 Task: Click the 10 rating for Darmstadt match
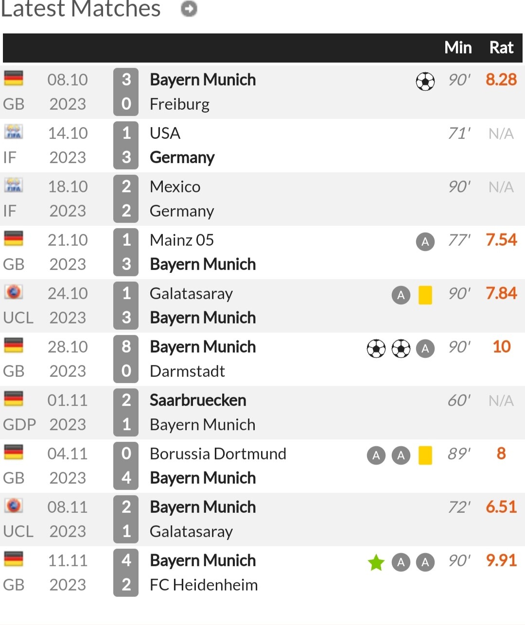point(502,347)
